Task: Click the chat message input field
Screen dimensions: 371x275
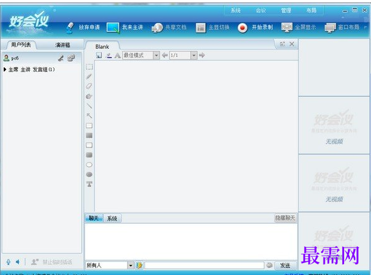Action: (205, 266)
